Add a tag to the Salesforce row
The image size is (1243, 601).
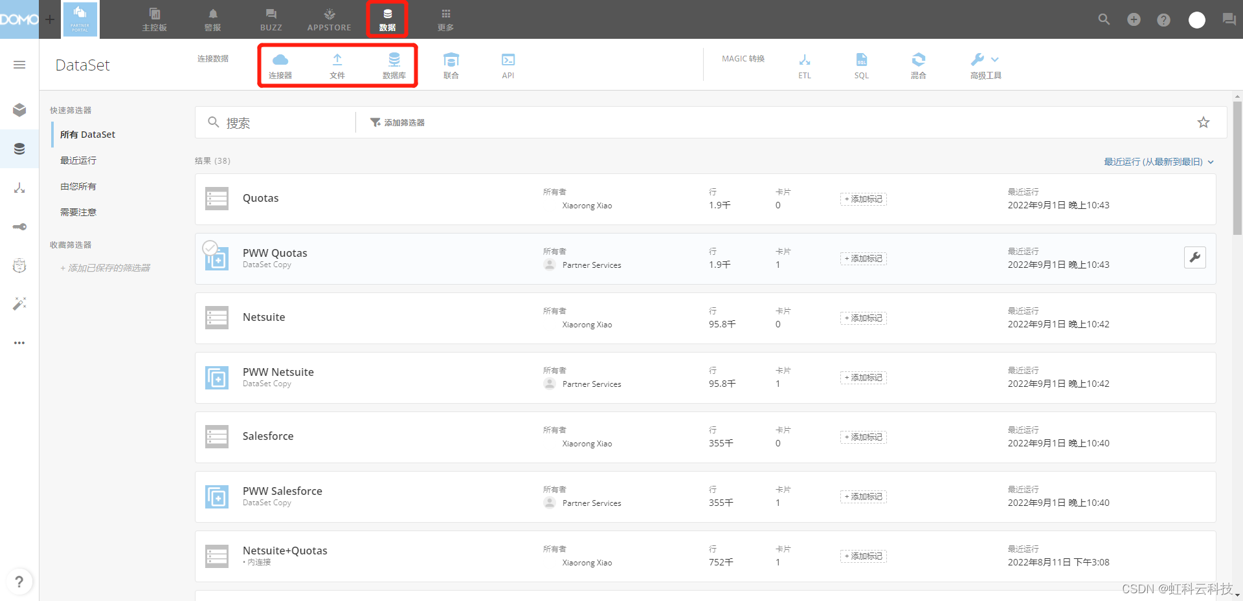click(x=864, y=437)
